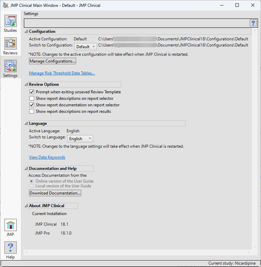The height and width of the screenshot is (267, 261).
Task: Collapse About JMP Clinical disclosure triangle
Action: (26, 206)
